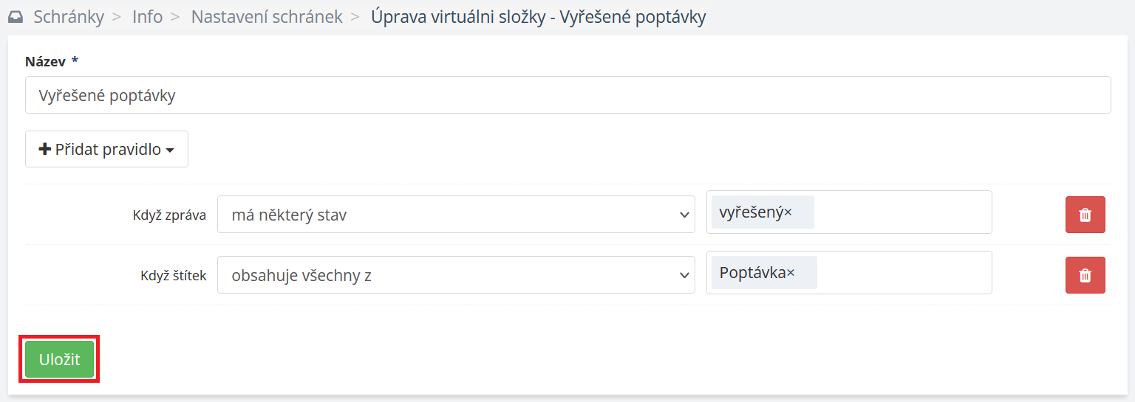This screenshot has height=402, width=1135.
Task: Remove the 'Poptávka' tag with its ×
Action: click(791, 273)
